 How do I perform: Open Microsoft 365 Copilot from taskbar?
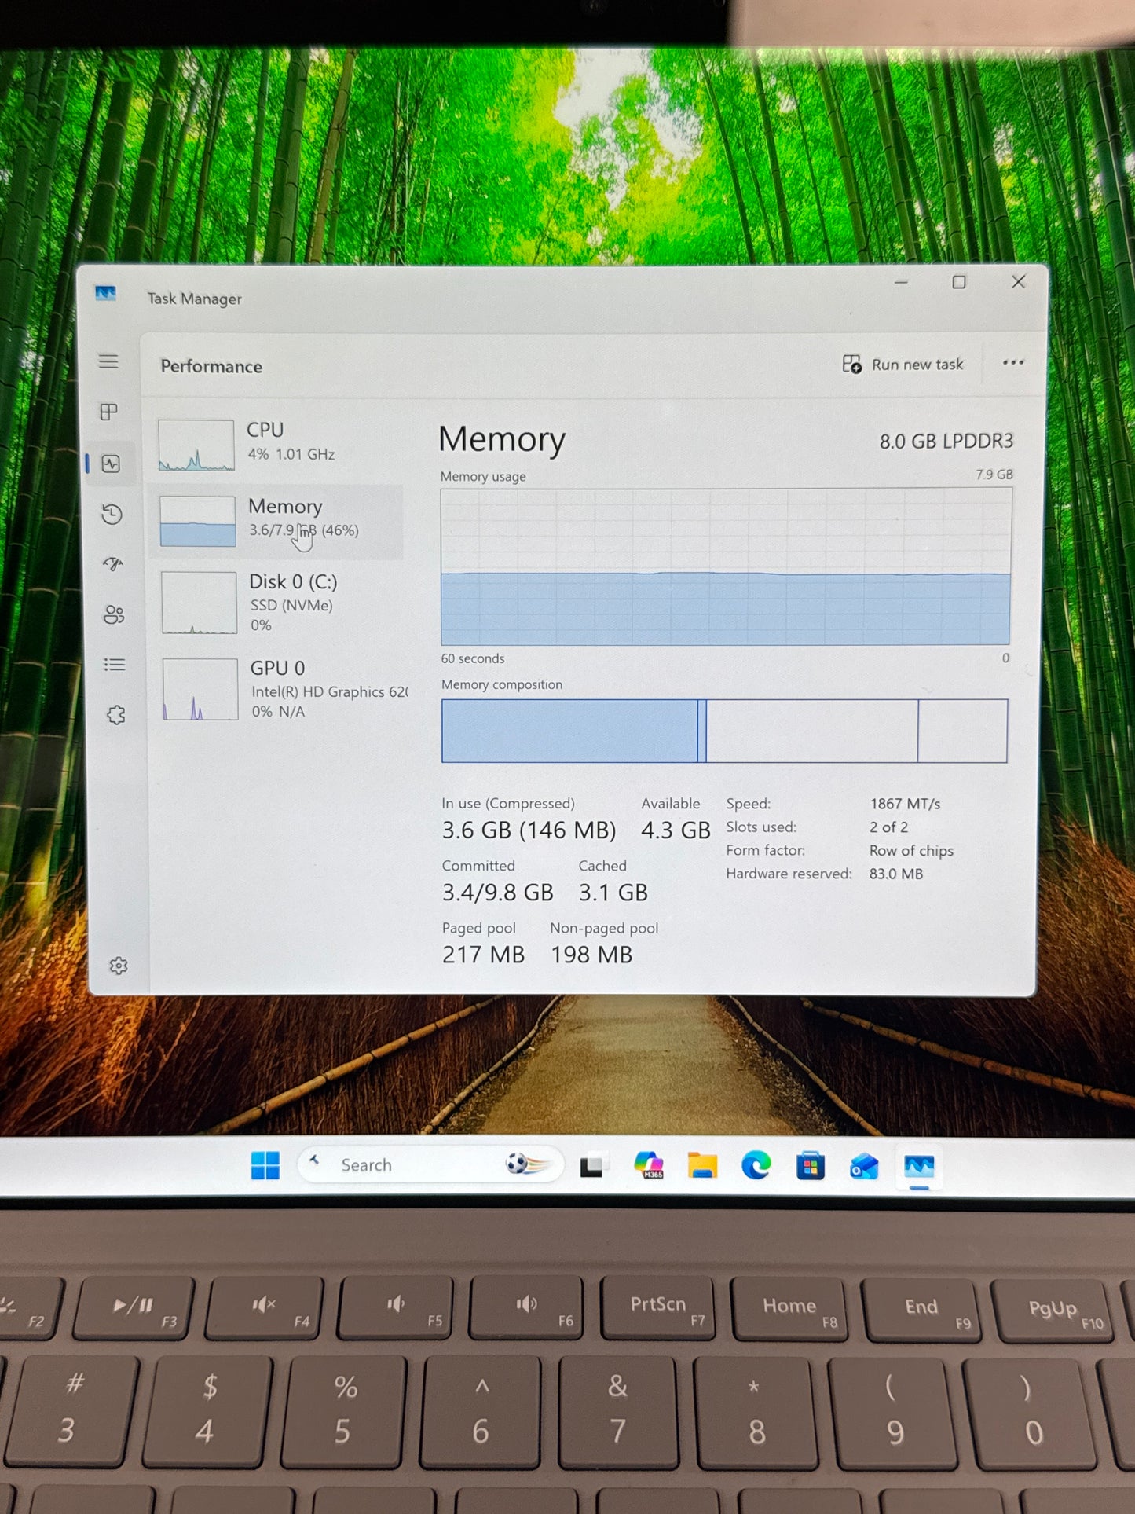click(649, 1165)
